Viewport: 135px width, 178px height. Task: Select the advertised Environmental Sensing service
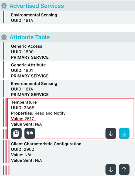(67, 18)
